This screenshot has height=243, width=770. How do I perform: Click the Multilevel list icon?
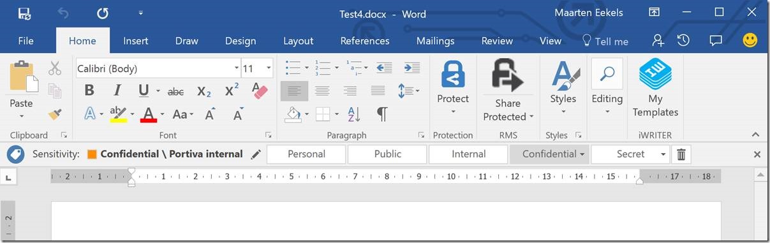(x=354, y=67)
